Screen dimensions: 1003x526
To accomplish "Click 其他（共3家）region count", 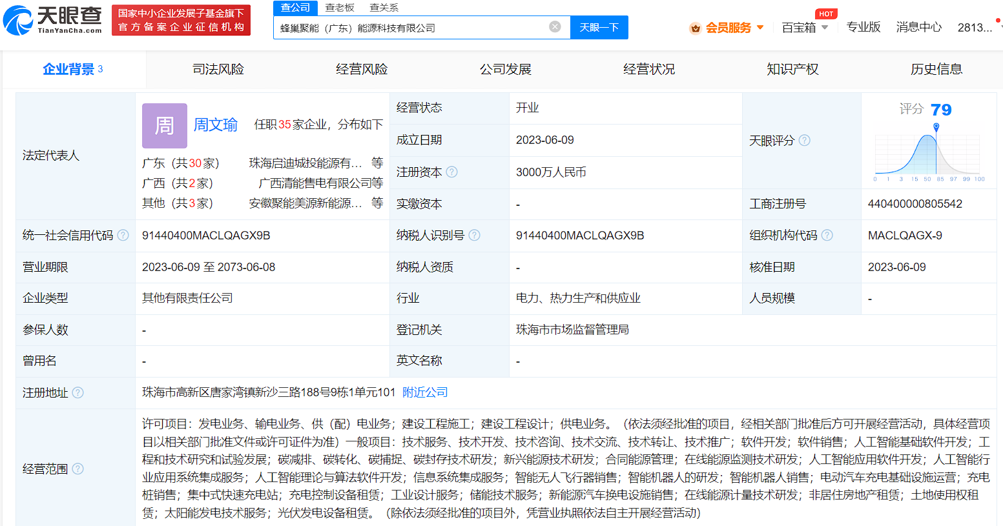I will 178,203.
